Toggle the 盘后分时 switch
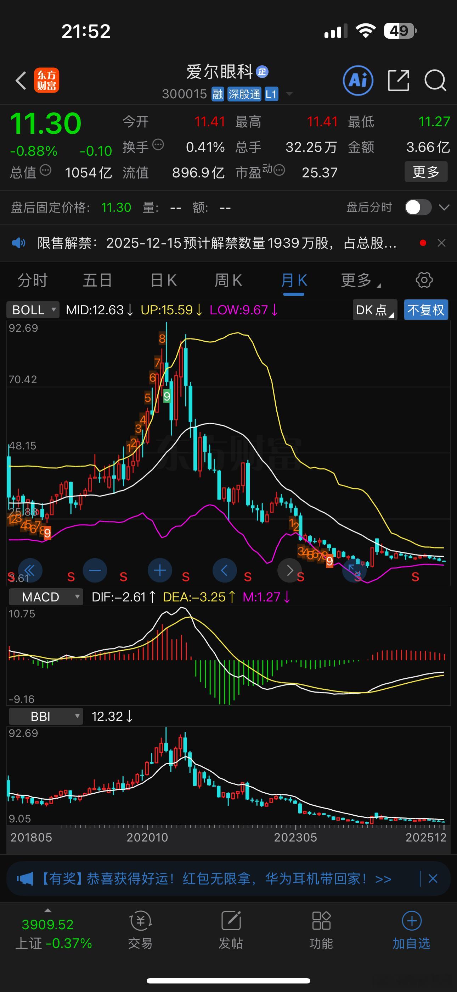 (x=418, y=208)
